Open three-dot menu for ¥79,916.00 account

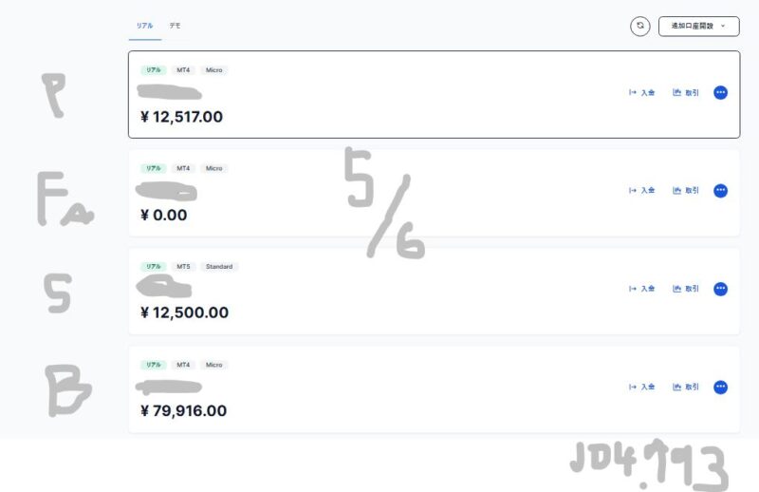(720, 387)
